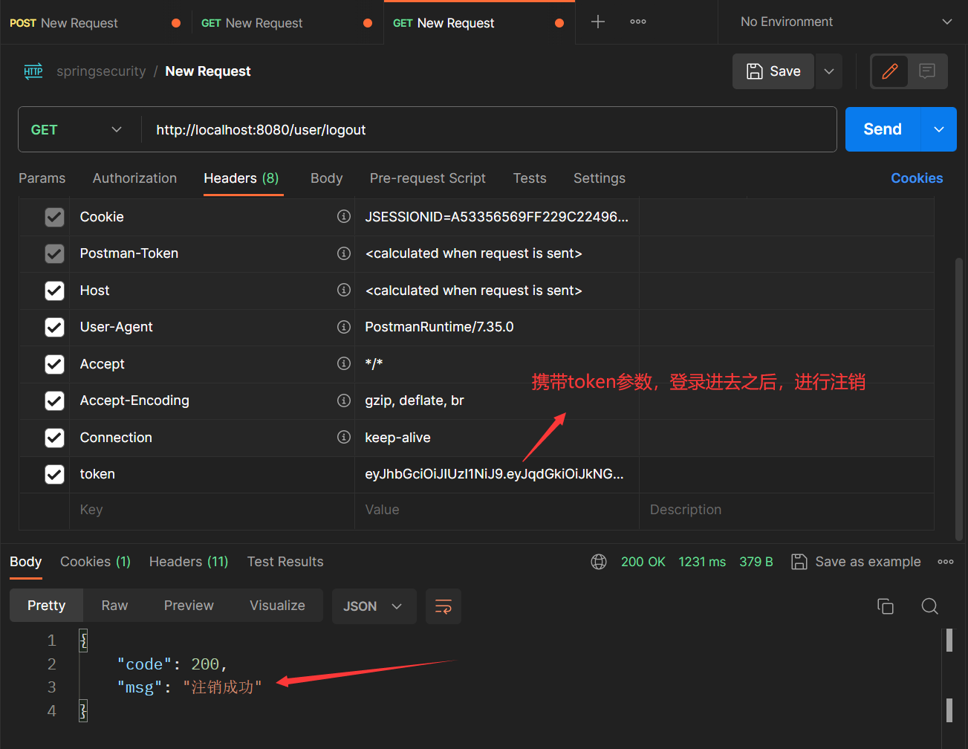
Task: Expand the Save options arrow
Action: click(829, 71)
